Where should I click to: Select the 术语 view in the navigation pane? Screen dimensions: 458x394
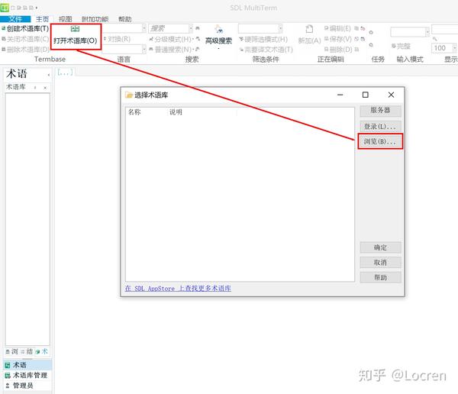[x=27, y=365]
